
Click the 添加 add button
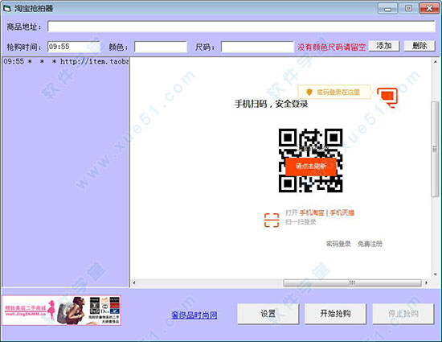384,46
